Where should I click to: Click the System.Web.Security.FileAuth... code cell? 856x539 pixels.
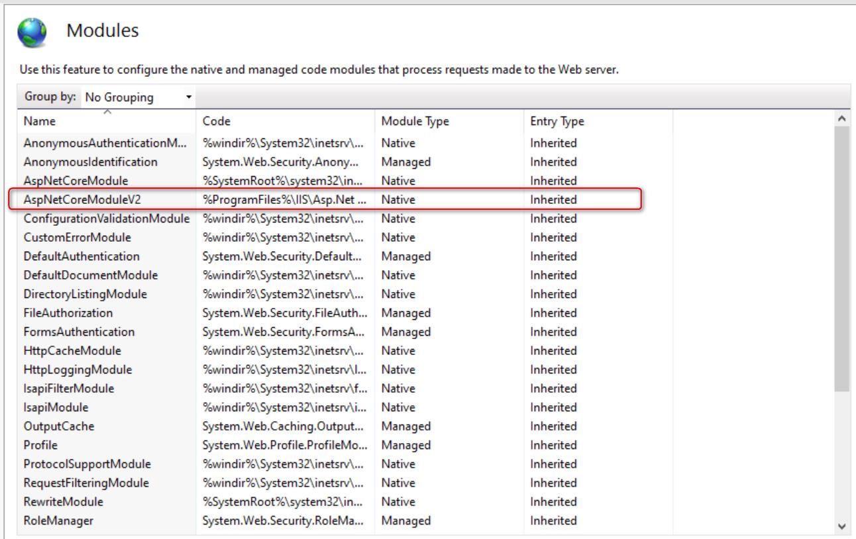284,313
